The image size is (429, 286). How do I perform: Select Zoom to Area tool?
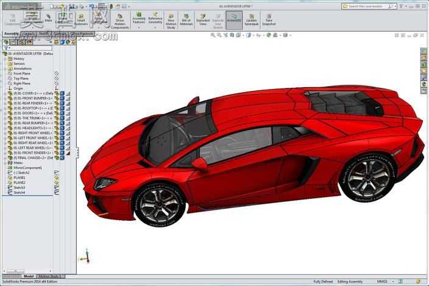[x=219, y=35]
